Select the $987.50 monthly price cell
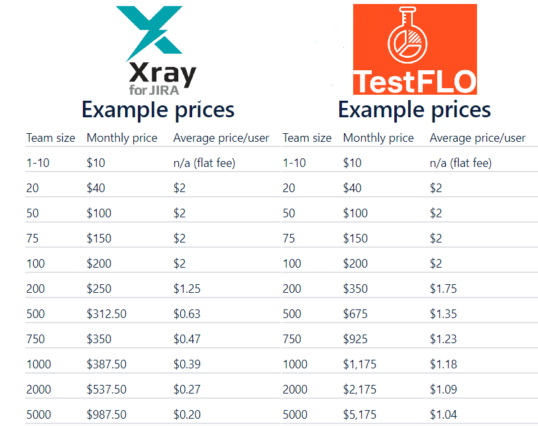This screenshot has width=538, height=426. coord(108,415)
